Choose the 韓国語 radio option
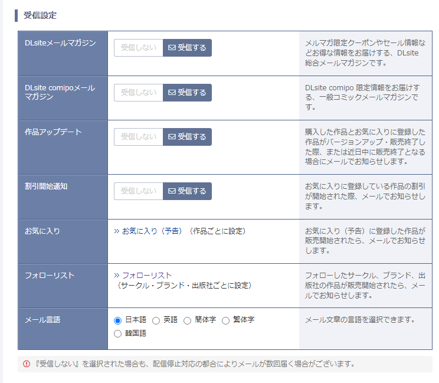Image resolution: width=439 pixels, height=383 pixels. 118,334
